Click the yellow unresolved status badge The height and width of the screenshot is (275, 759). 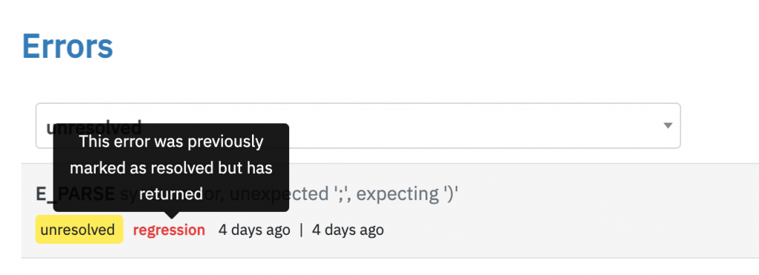pos(79,229)
